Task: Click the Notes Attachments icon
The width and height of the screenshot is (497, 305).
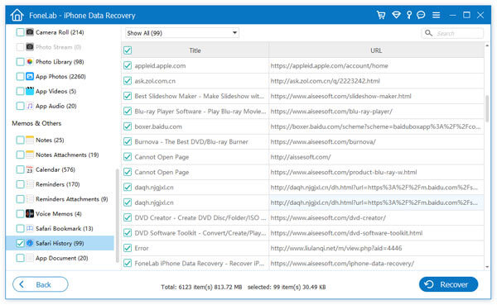Action: tap(30, 155)
